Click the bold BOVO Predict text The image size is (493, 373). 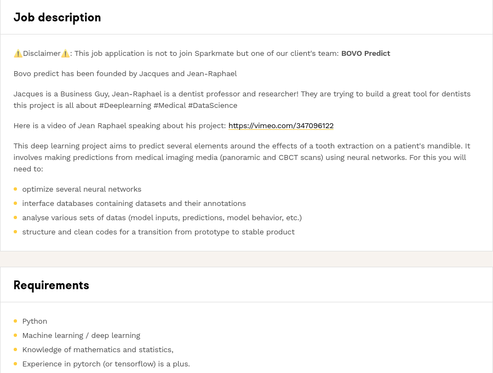pyautogui.click(x=366, y=54)
